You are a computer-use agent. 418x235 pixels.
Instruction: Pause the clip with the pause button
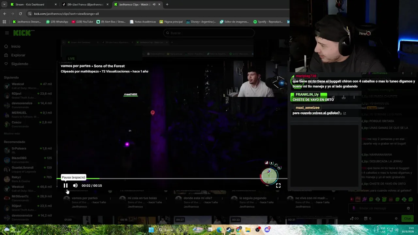(65, 185)
